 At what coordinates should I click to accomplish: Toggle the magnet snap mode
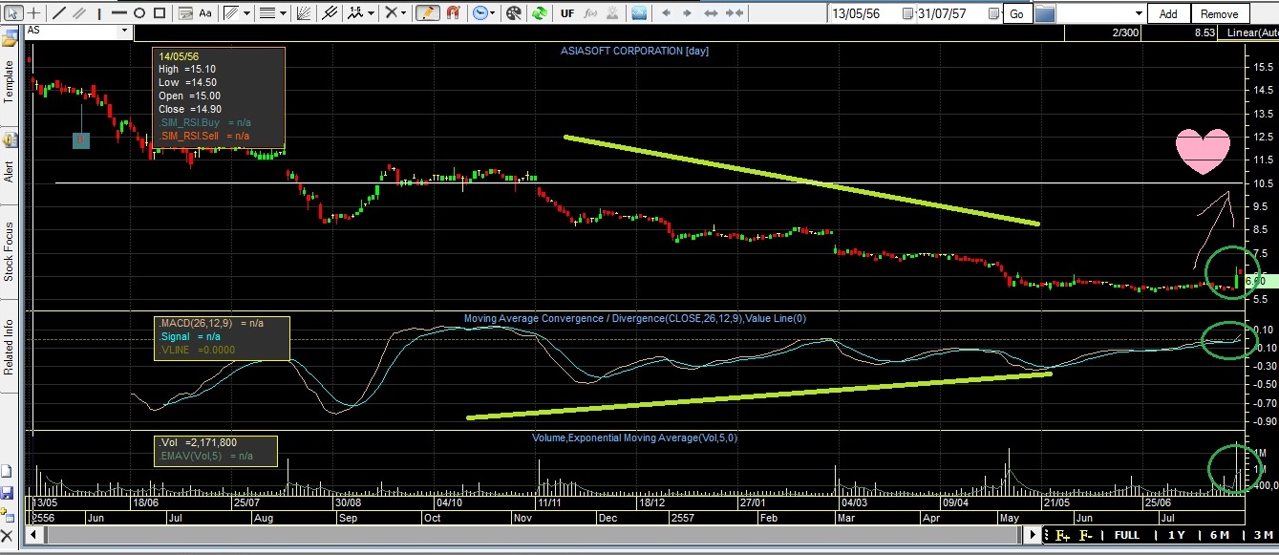click(453, 13)
